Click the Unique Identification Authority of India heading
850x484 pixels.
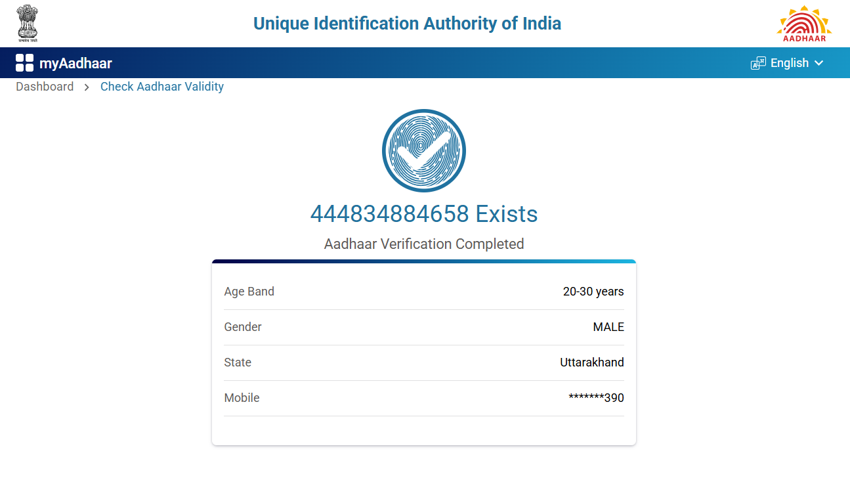tap(407, 24)
